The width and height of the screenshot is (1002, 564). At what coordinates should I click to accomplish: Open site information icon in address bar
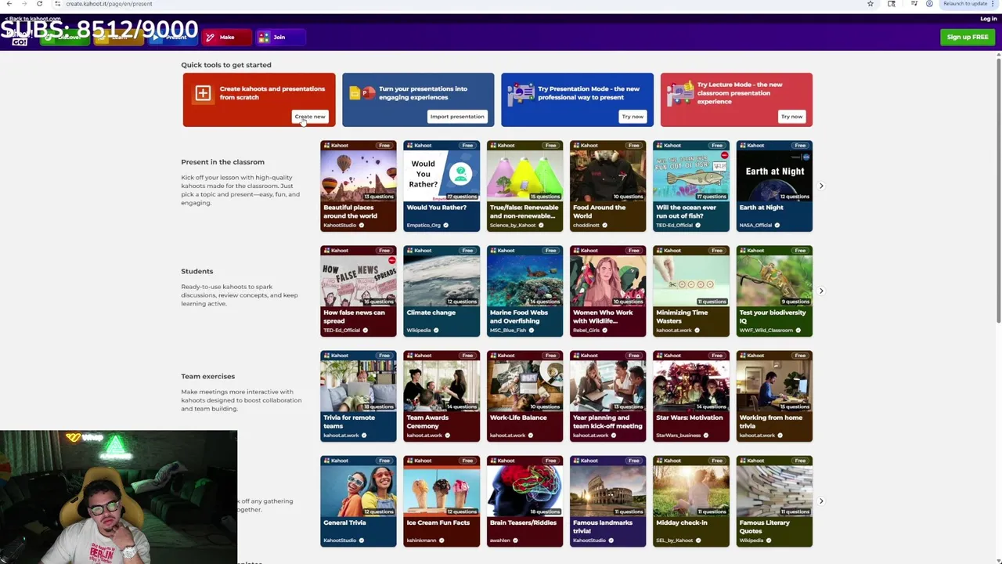[x=57, y=4]
